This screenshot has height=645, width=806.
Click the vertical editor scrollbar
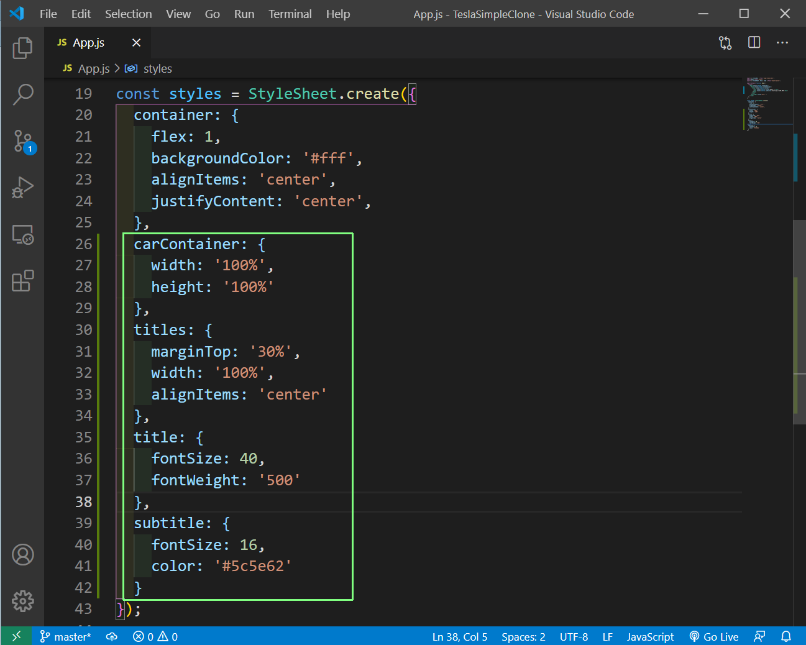[x=800, y=321]
